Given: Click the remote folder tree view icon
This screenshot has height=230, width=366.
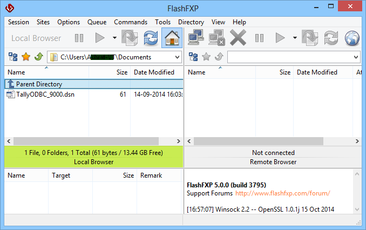Looking at the screenshot, I should point(193,57).
